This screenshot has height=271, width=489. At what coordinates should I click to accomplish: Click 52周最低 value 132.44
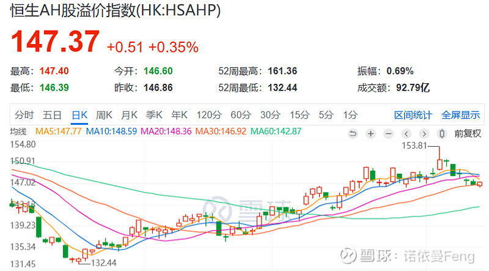[x=282, y=87]
